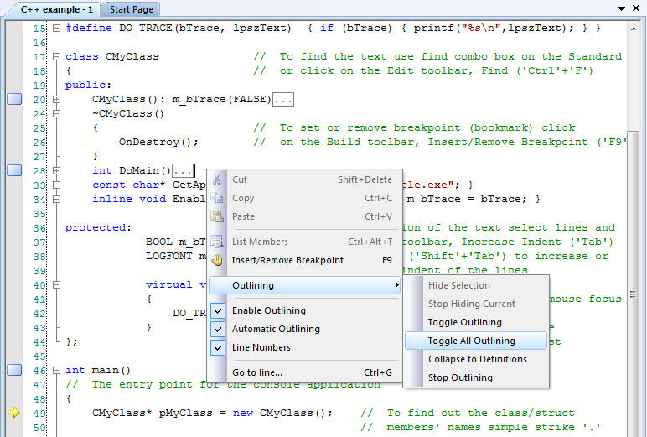
Task: Switch to the Start Page tab
Action: point(132,9)
